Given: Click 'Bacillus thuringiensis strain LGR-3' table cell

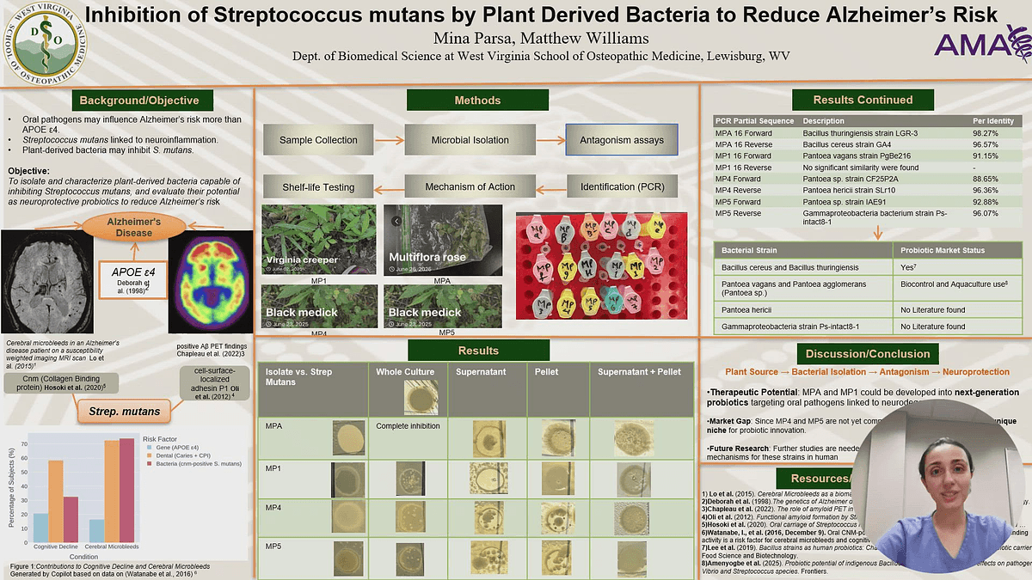Looking at the screenshot, I should pyautogui.click(x=860, y=133).
